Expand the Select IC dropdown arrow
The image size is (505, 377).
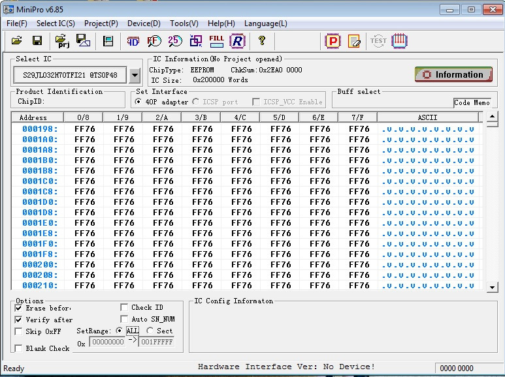[x=135, y=75]
